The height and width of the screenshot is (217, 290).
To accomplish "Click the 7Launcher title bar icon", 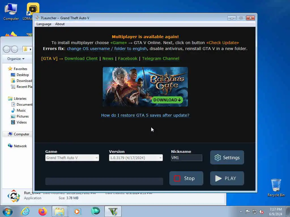I will pyautogui.click(x=37, y=18).
